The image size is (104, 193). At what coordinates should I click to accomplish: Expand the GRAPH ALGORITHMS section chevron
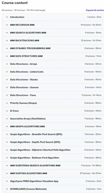coord(7,127)
